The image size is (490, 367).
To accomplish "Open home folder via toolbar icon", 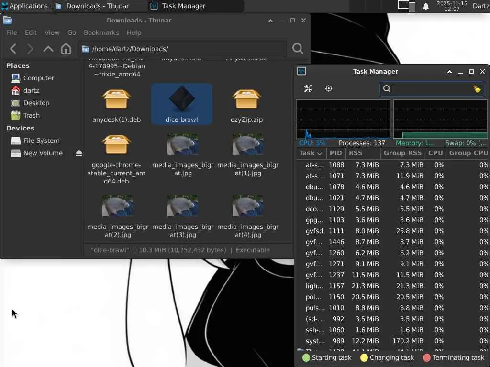I will 66,49.
